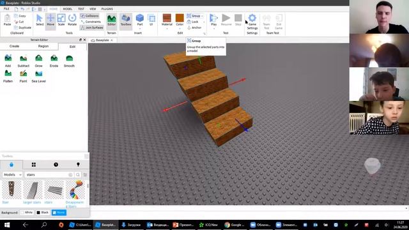Click the Resume test button
Viewport: 409px width, 230px height.
click(x=226, y=20)
